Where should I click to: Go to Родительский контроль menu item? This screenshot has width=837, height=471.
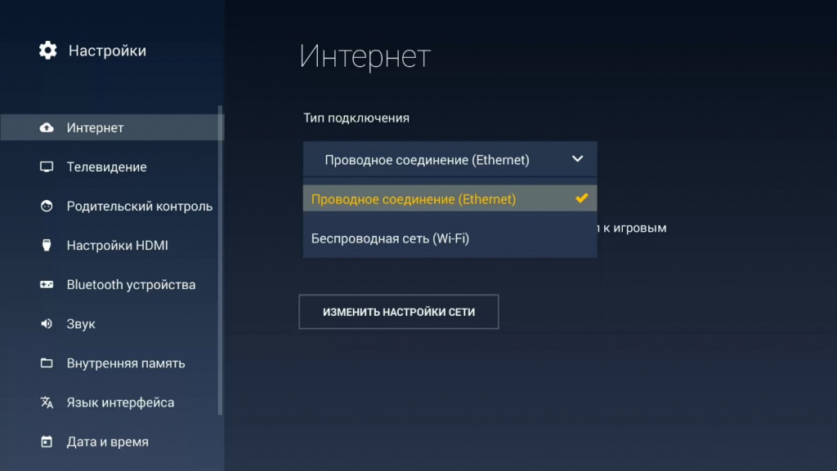[139, 207]
